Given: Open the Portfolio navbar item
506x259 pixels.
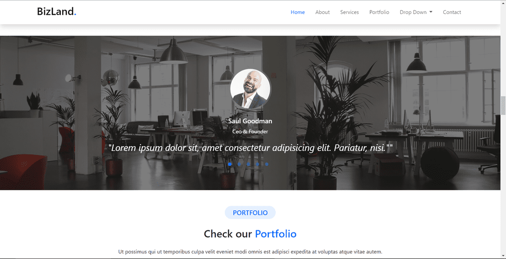Looking at the screenshot, I should [x=379, y=12].
